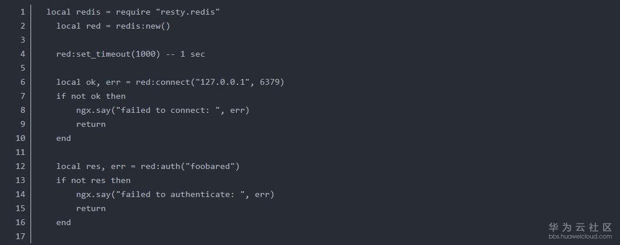This screenshot has height=245, width=620.
Task: Click the end keyword on line 16
Action: pos(63,222)
